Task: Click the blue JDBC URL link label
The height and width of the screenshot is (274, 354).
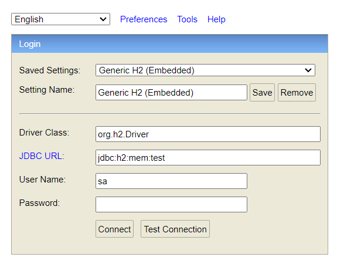Action: point(42,156)
